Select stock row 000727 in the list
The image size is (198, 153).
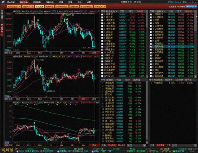(x=124, y=142)
